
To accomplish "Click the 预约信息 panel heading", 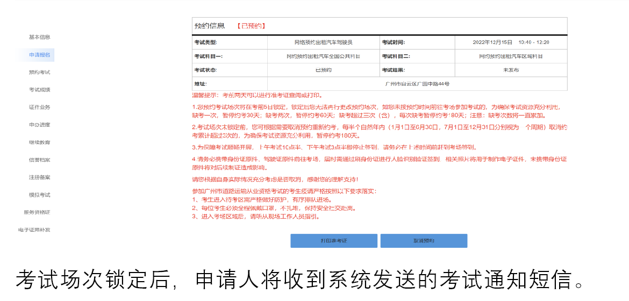I will pos(209,26).
